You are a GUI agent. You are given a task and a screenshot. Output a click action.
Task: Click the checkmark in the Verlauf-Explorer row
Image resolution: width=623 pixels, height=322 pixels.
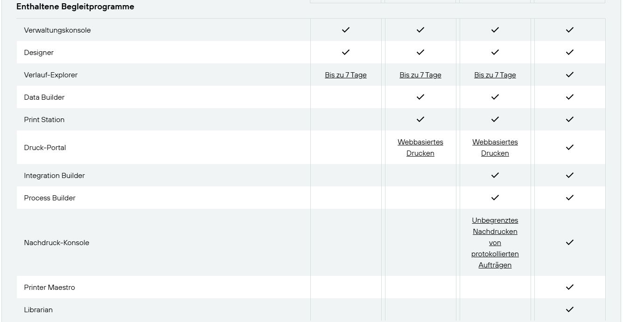click(569, 75)
